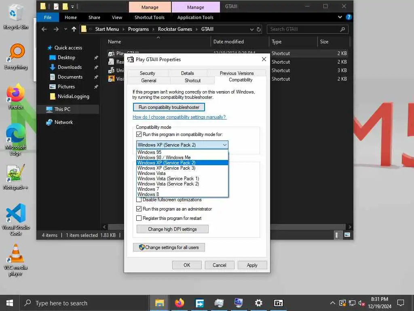
Task: Collapse the compatibility mode combo box
Action: [x=224, y=145]
